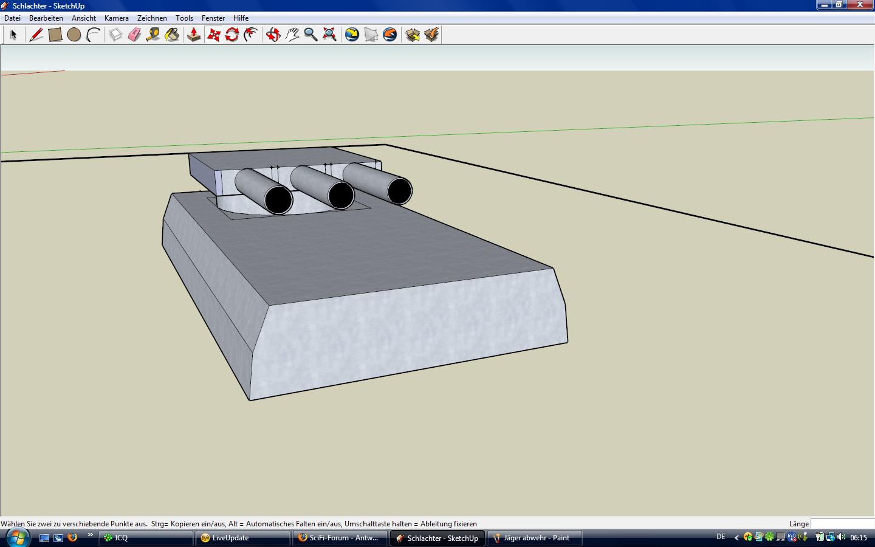This screenshot has width=875, height=547.
Task: Pick the pink Eraser tool
Action: coord(134,35)
